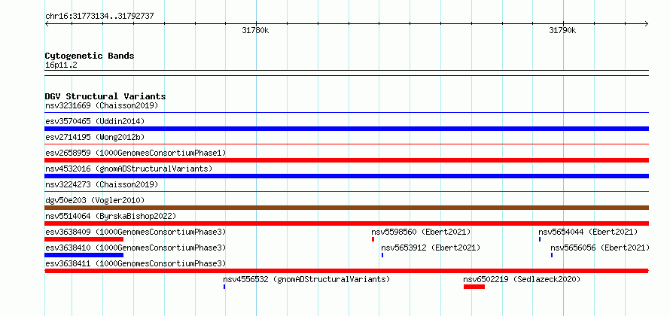This screenshot has height=316, width=670.
Task: Click the small blue marker under nsv4556532
Action: pyautogui.click(x=224, y=287)
